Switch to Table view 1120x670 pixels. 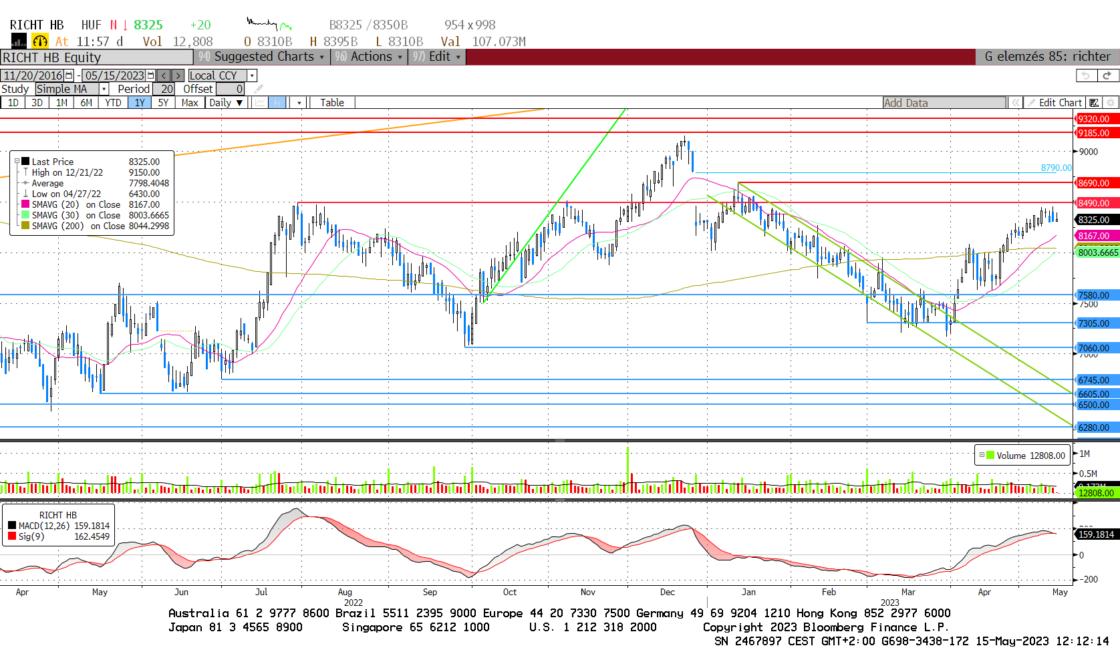pos(332,102)
